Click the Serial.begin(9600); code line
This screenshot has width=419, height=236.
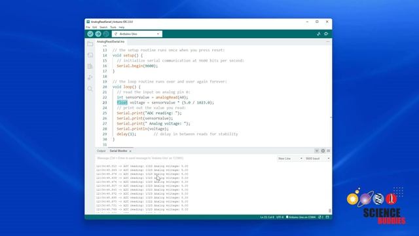(137, 66)
